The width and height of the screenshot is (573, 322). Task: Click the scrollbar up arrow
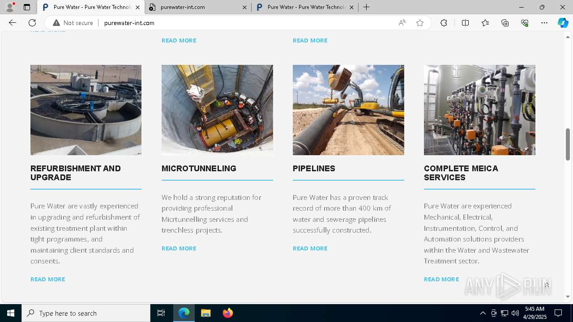coord(568,37)
